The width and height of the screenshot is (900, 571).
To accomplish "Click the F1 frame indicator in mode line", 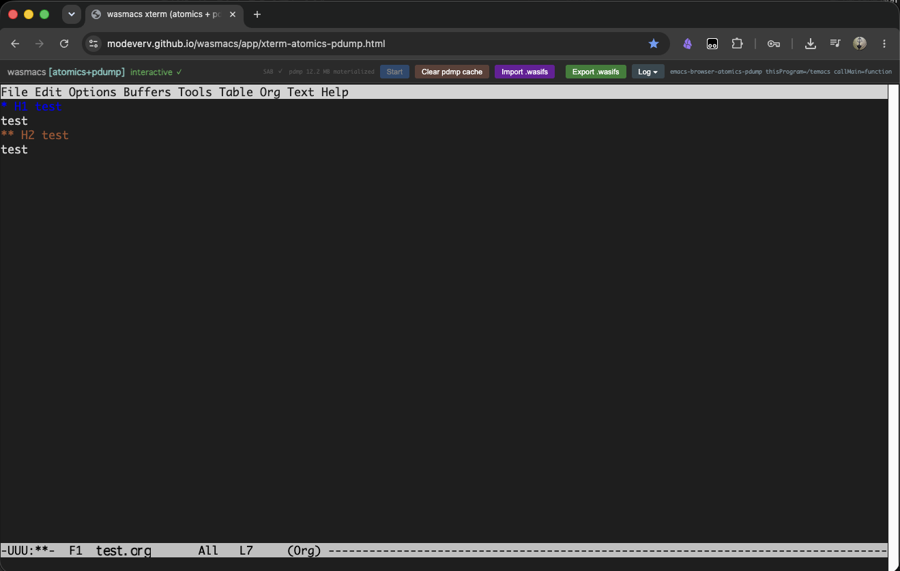I will pyautogui.click(x=76, y=551).
